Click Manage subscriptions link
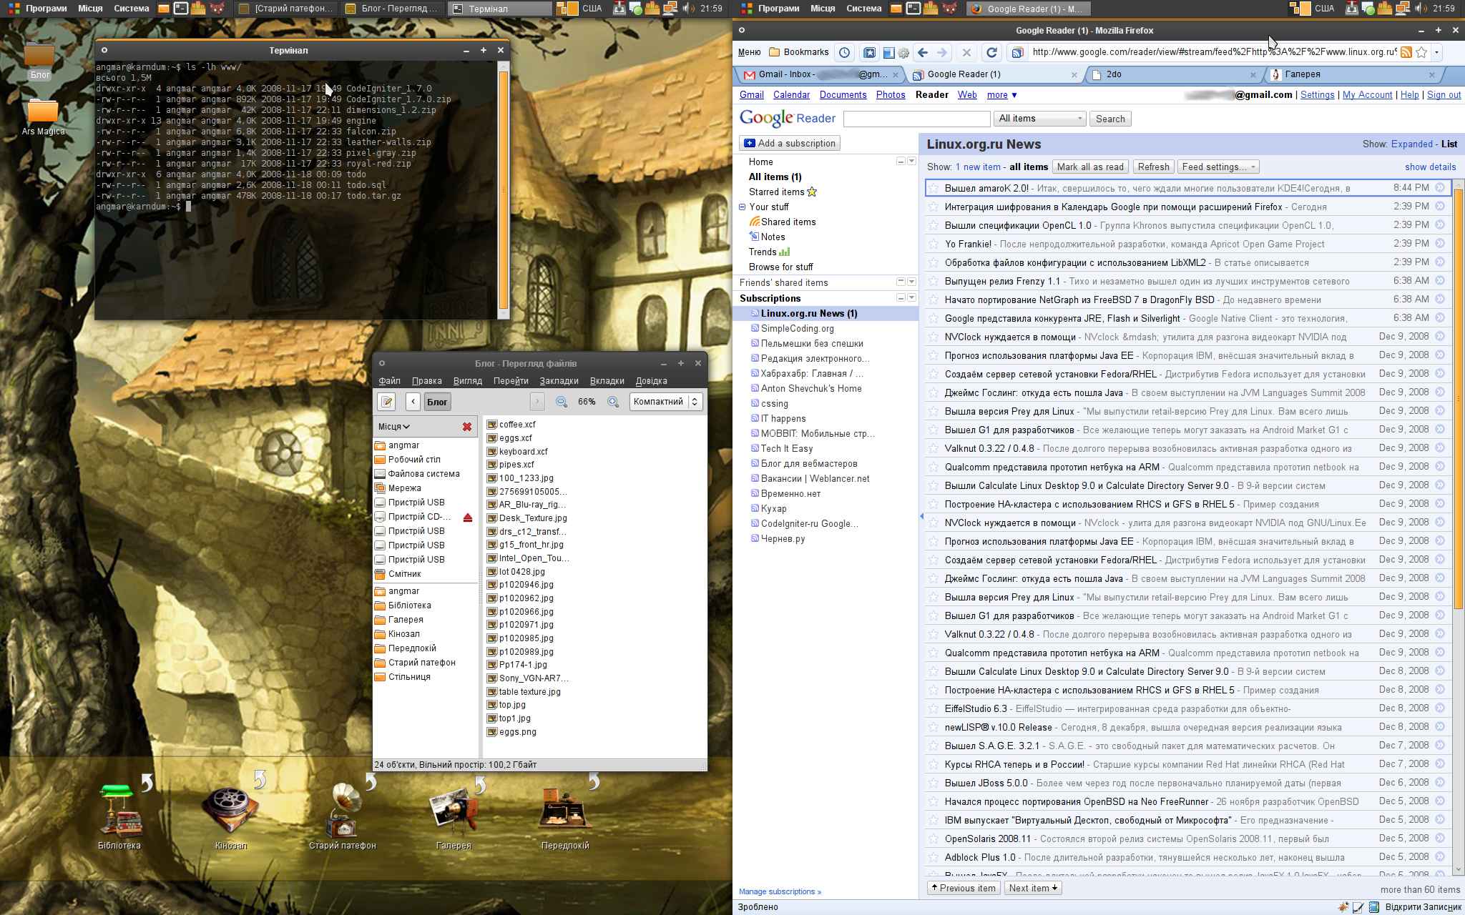Viewport: 1465px width, 915px height. pos(780,891)
